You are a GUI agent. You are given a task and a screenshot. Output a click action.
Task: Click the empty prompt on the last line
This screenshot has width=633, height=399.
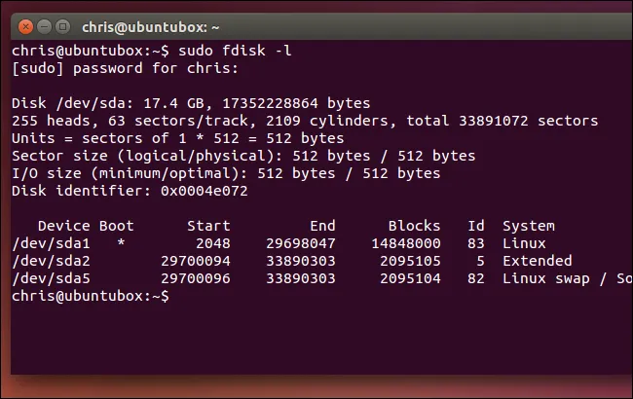click(91, 296)
